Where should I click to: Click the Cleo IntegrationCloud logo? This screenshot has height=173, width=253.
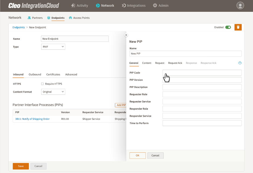pyautogui.click(x=34, y=6)
